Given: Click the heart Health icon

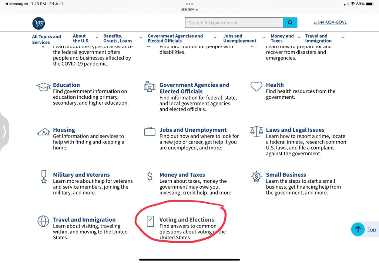Looking at the screenshot, I should pos(256,87).
